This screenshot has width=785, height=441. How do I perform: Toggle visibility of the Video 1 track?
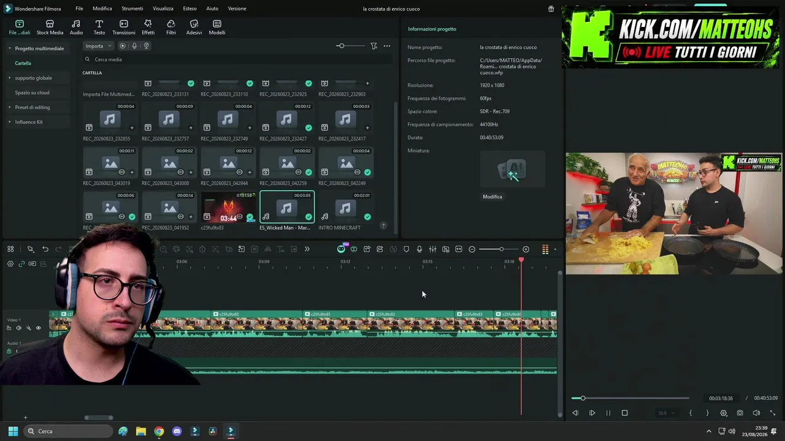click(38, 328)
